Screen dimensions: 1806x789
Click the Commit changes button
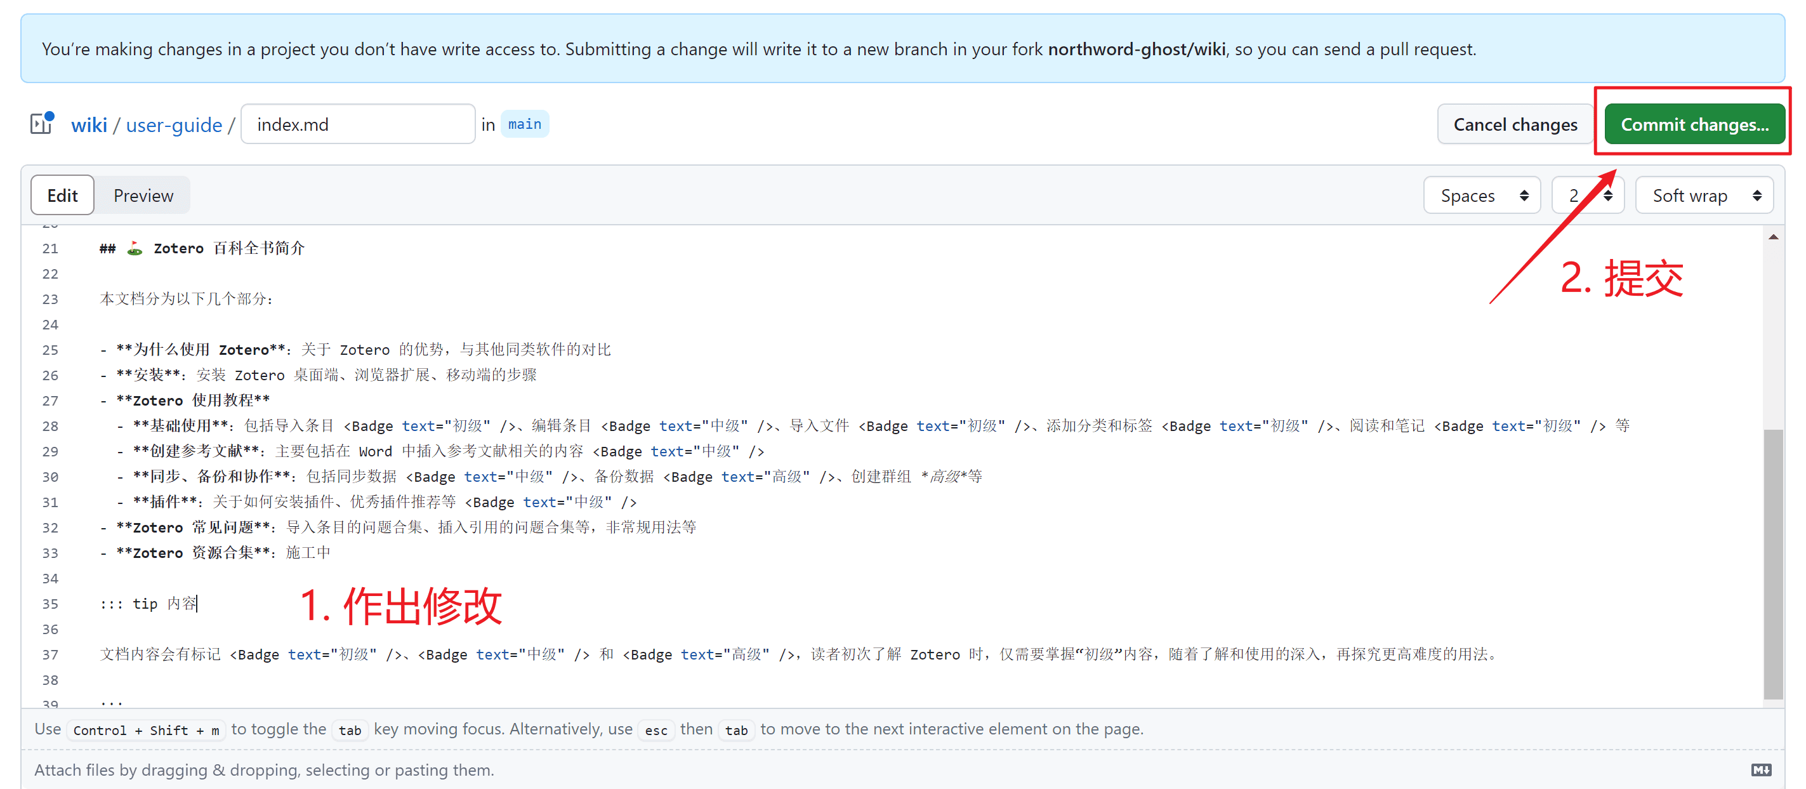(x=1694, y=124)
